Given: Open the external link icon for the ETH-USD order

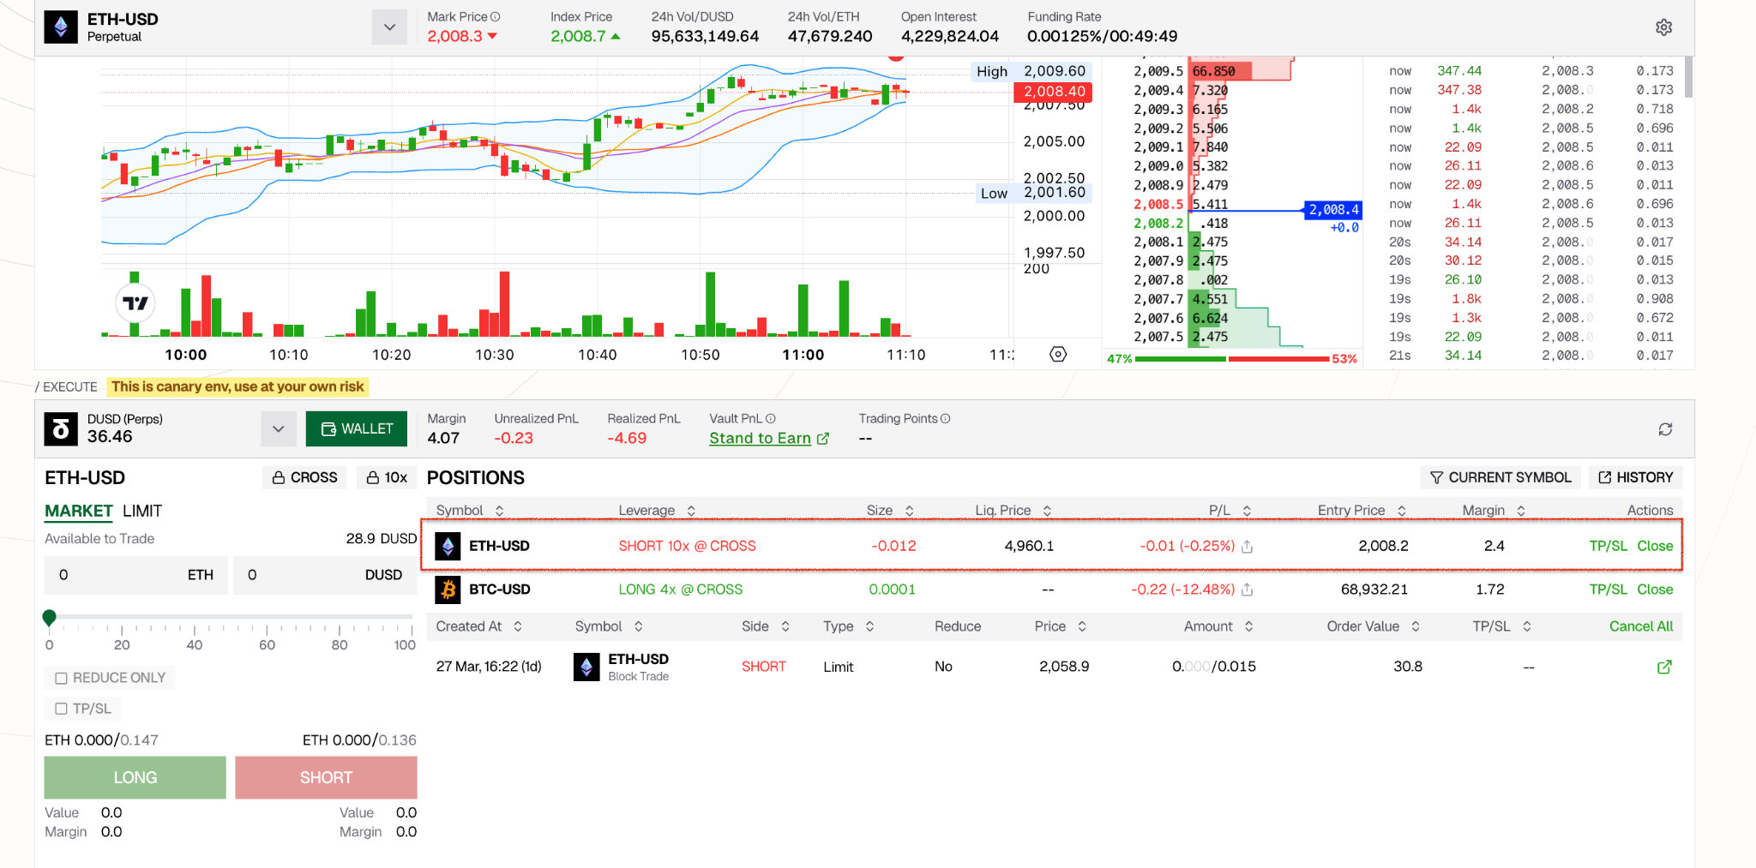Looking at the screenshot, I should coord(1664,667).
